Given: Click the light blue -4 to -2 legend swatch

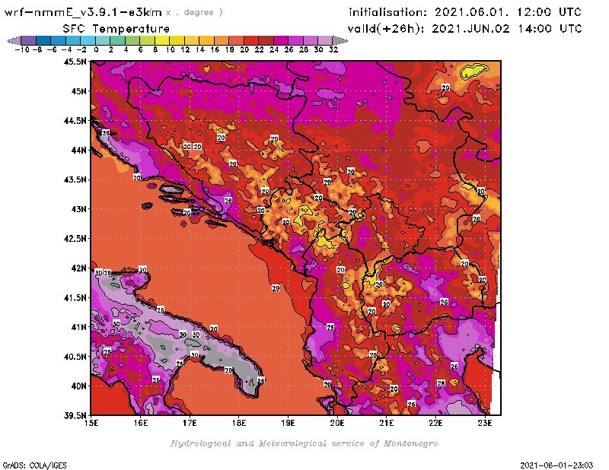Looking at the screenshot, I should click(73, 40).
